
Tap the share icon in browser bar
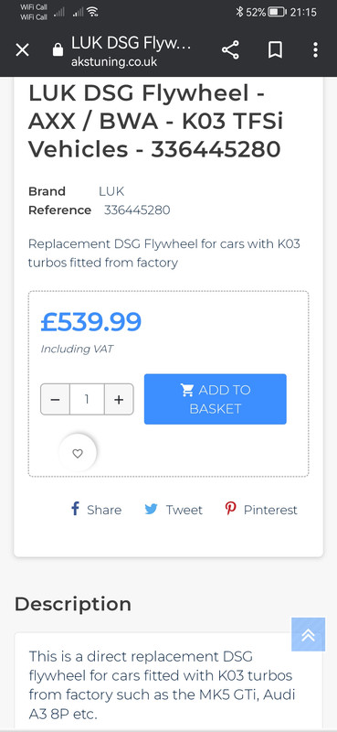click(230, 49)
